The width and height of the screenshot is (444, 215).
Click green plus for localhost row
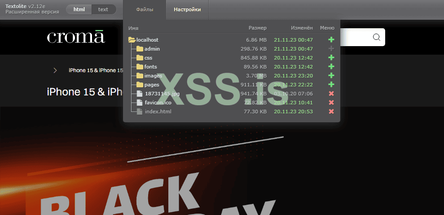tap(331, 40)
